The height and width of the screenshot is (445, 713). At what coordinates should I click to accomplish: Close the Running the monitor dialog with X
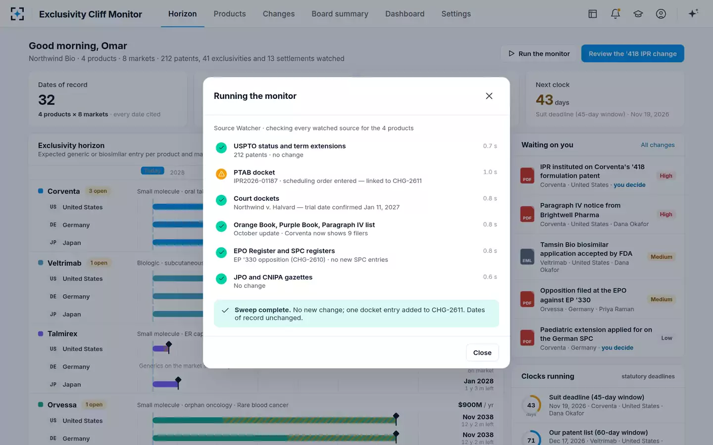[x=489, y=96]
